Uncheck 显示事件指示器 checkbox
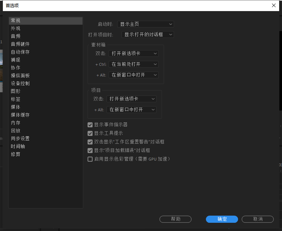The image size is (282, 231). 90,125
